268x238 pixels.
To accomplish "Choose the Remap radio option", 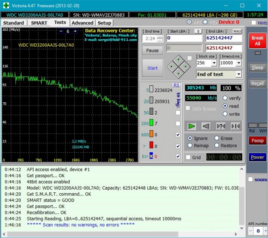I will pos(190,146).
